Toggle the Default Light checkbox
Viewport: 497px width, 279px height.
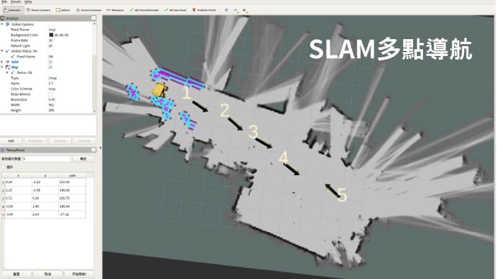pyautogui.click(x=50, y=45)
